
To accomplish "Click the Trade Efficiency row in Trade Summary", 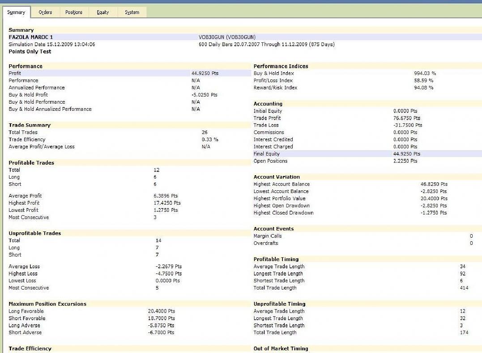I will click(27, 139).
